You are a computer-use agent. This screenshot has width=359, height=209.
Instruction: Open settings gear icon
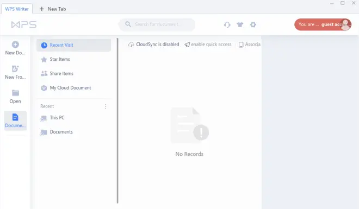[x=253, y=24]
